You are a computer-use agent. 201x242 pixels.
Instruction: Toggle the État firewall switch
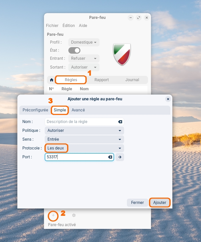[74, 50]
